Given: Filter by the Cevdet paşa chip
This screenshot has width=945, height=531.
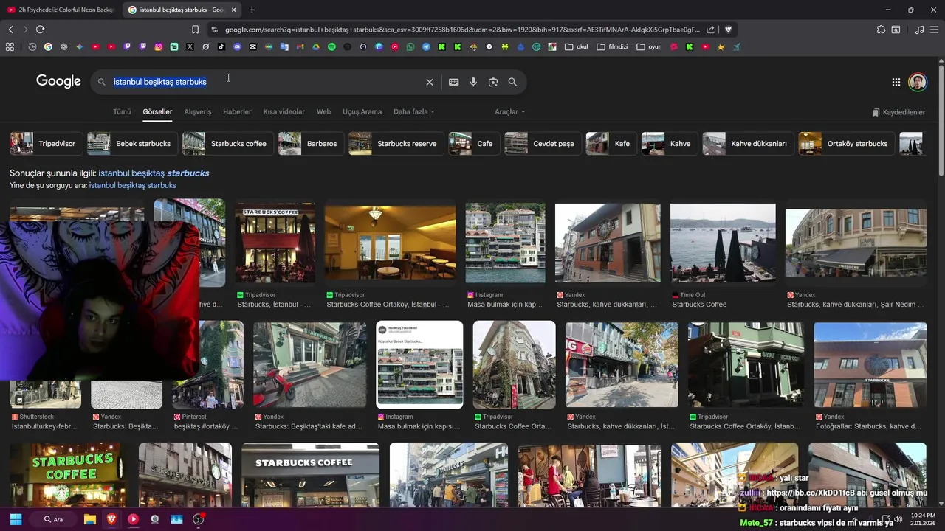Looking at the screenshot, I should pos(543,143).
